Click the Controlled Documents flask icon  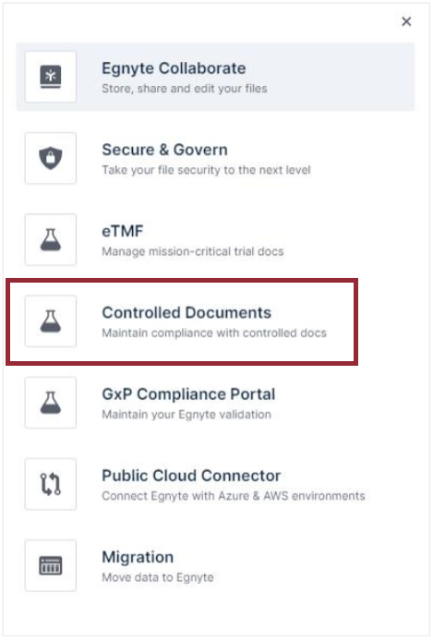click(x=51, y=320)
